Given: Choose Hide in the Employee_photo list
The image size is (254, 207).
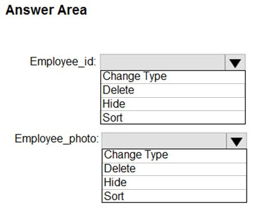Looking at the screenshot, I should [175, 182].
